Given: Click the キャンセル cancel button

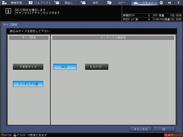Looking at the screenshot, I should point(141,129).
